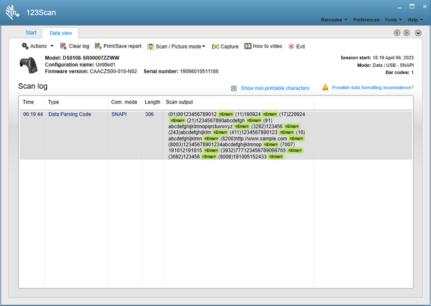
Task: Click the Scan output column header
Action: pyautogui.click(x=179, y=102)
